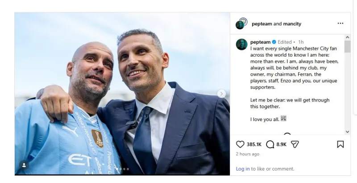Click the pepteam username above the caption

click(x=261, y=42)
